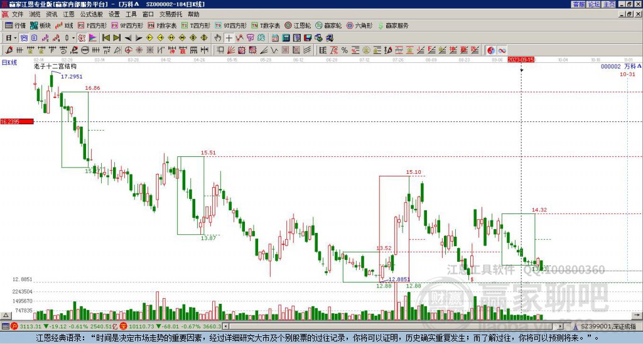The width and height of the screenshot is (643, 344).
Task: Switch to K线 candlestick chart
Action: pos(65,25)
